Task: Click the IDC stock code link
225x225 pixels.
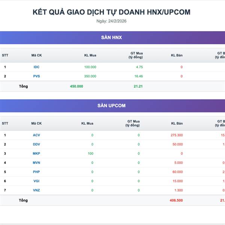Action: pyautogui.click(x=36, y=67)
